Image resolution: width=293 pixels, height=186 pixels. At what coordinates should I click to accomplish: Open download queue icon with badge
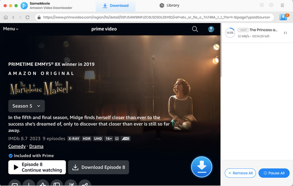point(284,17)
